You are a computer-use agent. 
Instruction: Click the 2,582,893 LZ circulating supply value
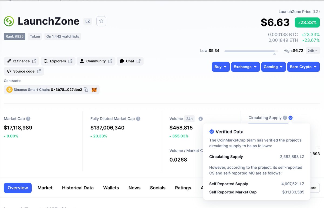coord(292,157)
